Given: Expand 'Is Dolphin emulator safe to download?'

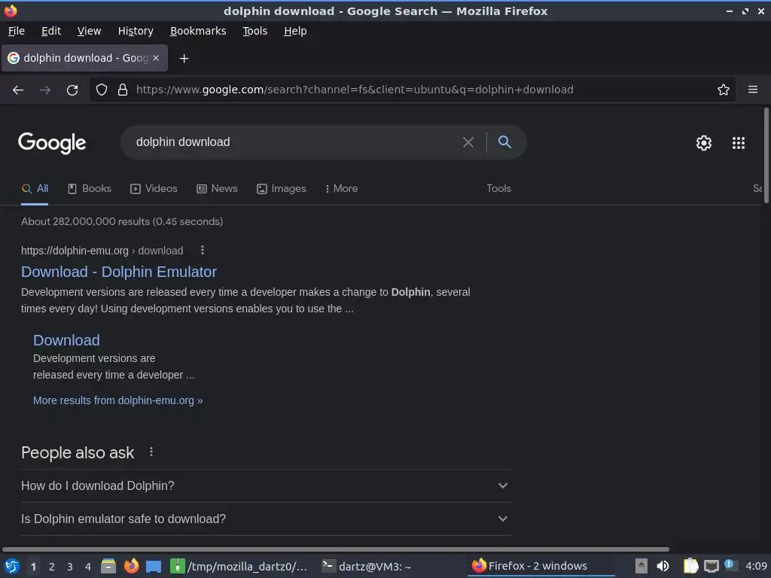Looking at the screenshot, I should click(x=266, y=519).
